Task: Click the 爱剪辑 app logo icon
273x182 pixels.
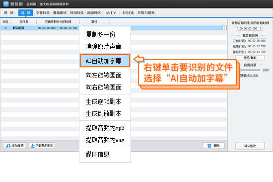Action: click(6, 4)
